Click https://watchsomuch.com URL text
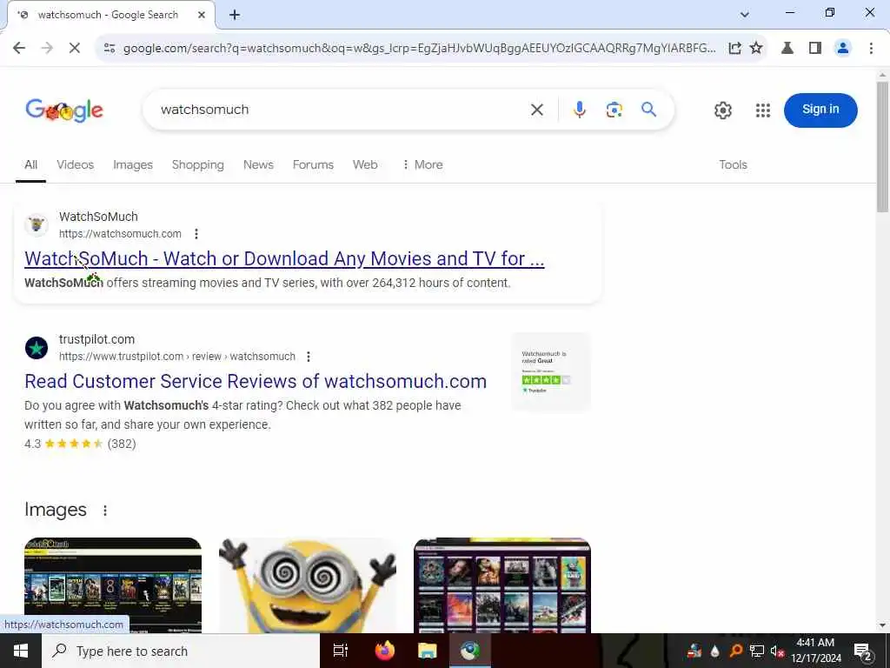 [120, 233]
